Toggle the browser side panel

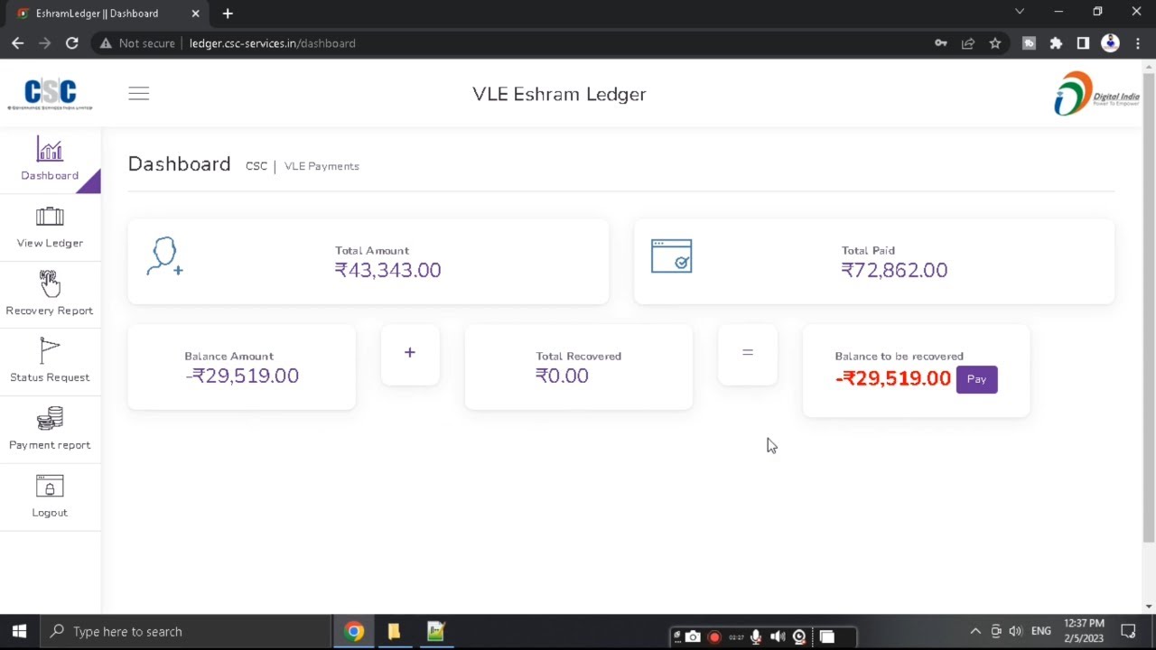[1083, 43]
